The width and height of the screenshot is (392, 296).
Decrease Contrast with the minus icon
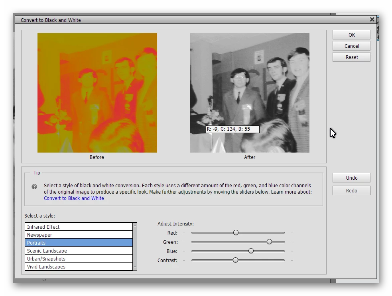(184, 260)
